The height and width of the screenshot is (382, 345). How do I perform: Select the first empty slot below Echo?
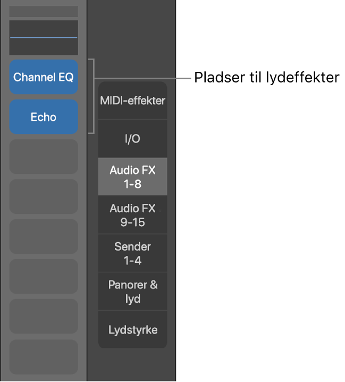(44, 157)
